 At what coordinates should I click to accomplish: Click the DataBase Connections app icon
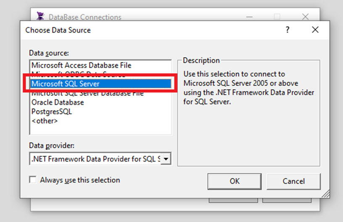pyautogui.click(x=40, y=16)
